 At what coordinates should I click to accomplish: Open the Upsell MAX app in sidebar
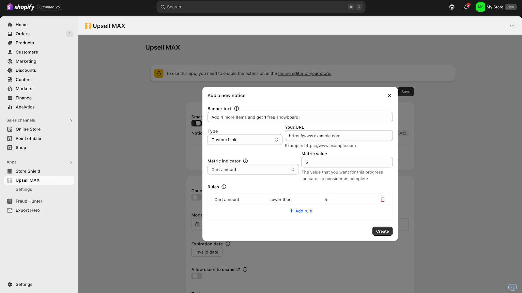[x=28, y=180]
